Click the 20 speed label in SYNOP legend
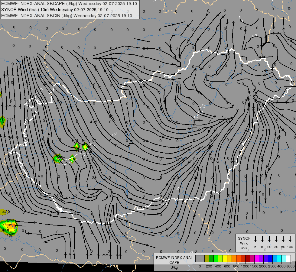 pos(269,247)
